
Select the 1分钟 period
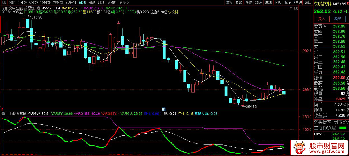pyautogui.click(x=22, y=3)
